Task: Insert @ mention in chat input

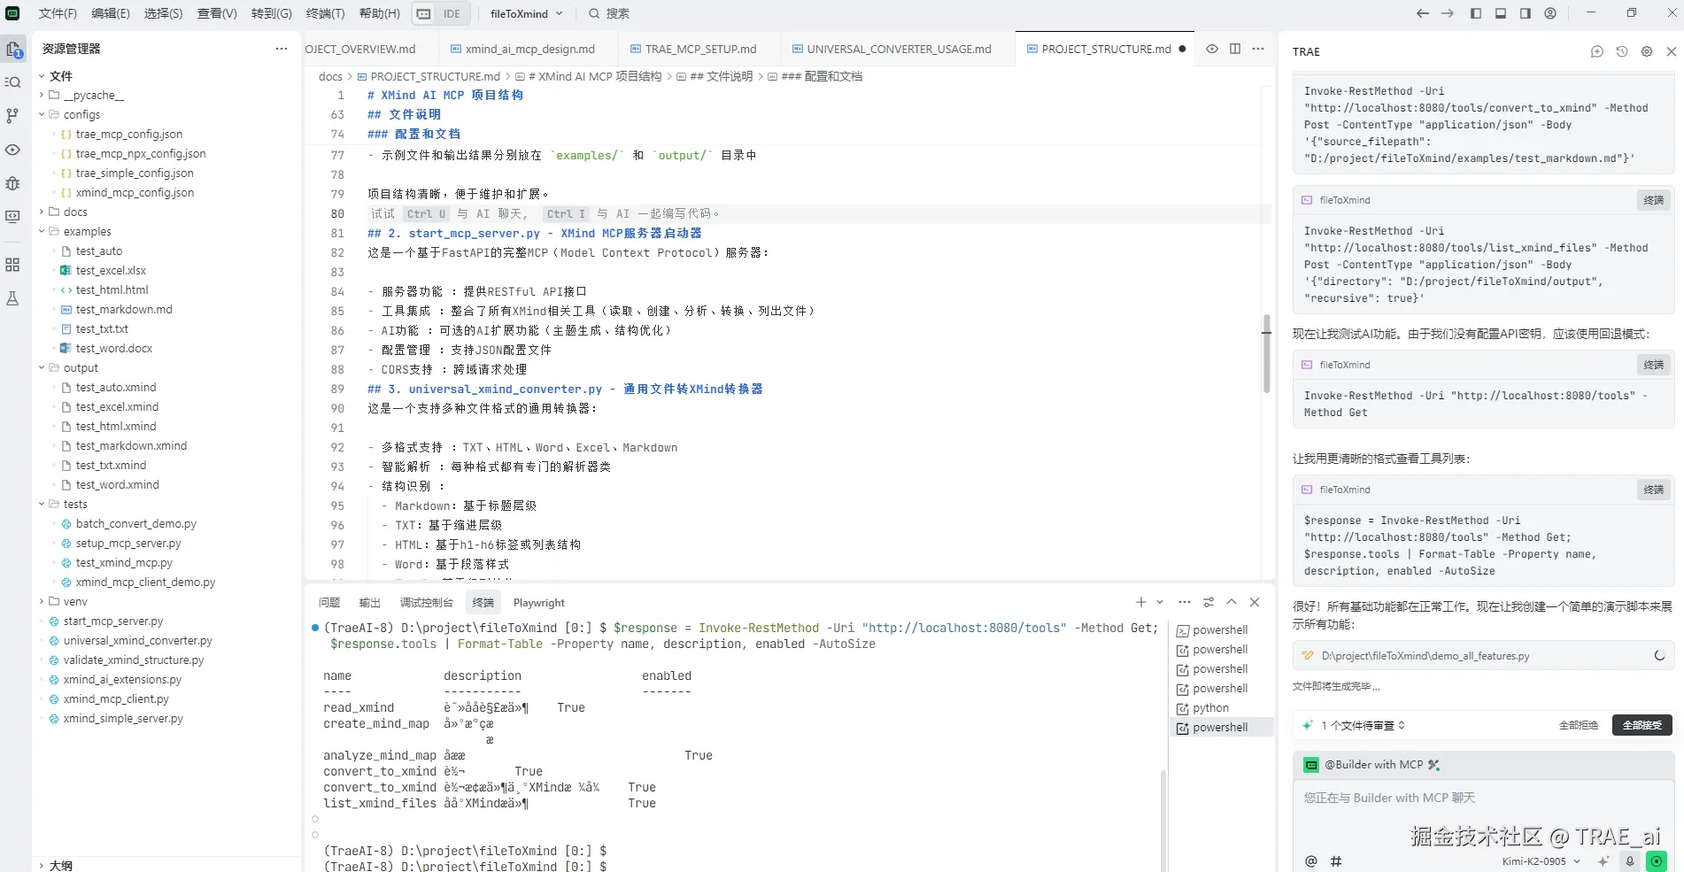Action: click(1311, 860)
